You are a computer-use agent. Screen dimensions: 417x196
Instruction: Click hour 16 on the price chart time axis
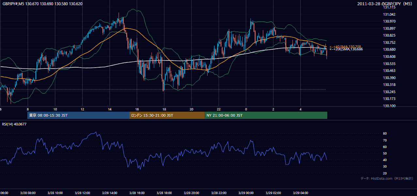pyautogui.click(x=137, y=109)
